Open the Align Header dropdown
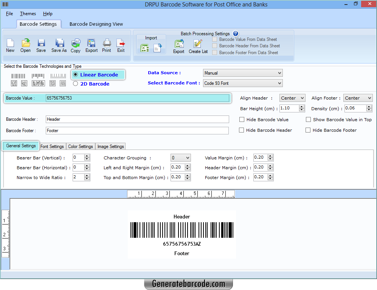Image resolution: width=377 pixels, height=290 pixels. [292, 98]
